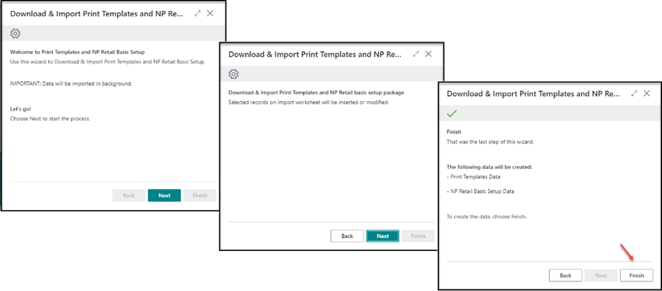This screenshot has height=291, width=662.
Task: Click 'The following data will be created:' heading
Action: click(489, 167)
